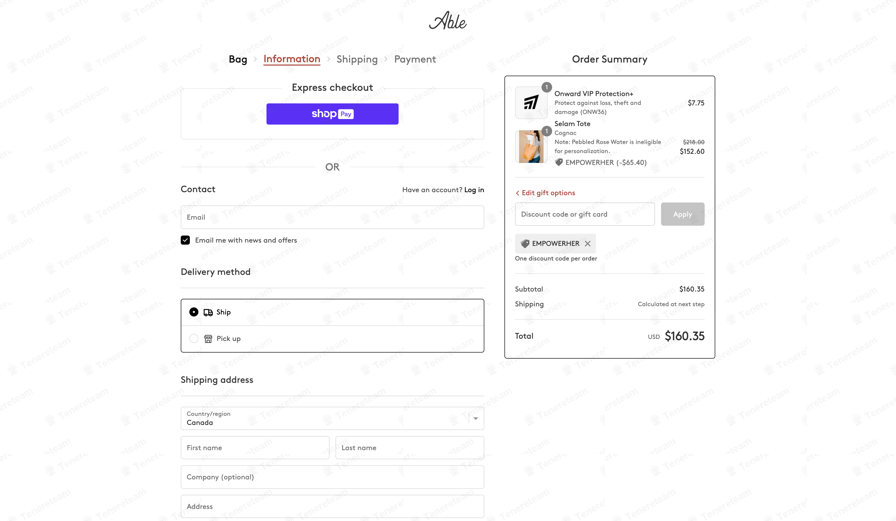
Task: Remove the EMPOWERHER discount code
Action: coord(588,244)
